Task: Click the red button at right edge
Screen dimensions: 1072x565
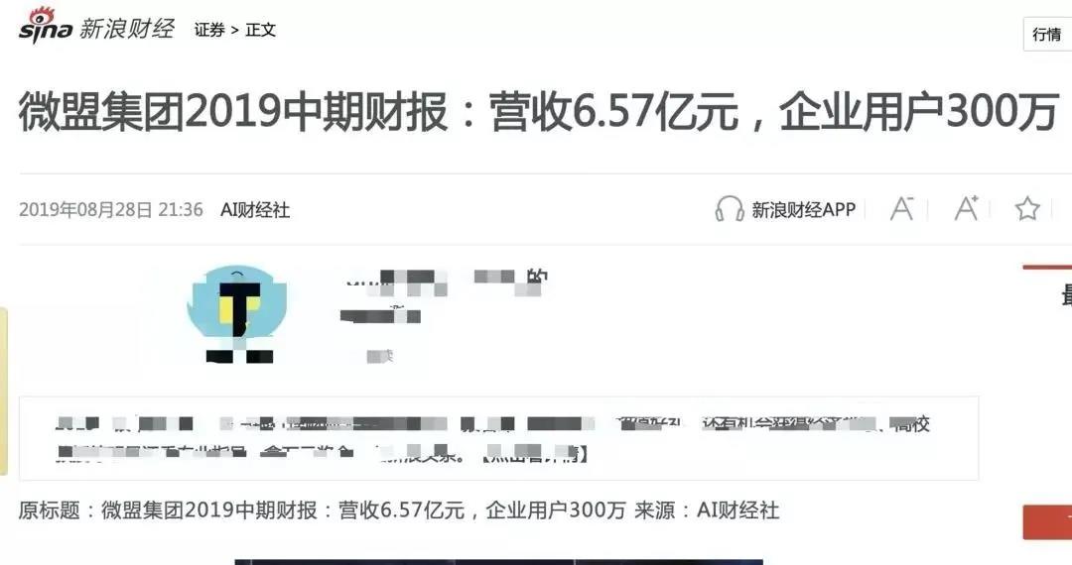Action: coord(1047,522)
